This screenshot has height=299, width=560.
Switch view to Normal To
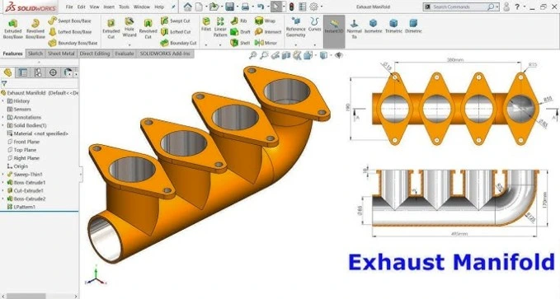[x=354, y=29]
